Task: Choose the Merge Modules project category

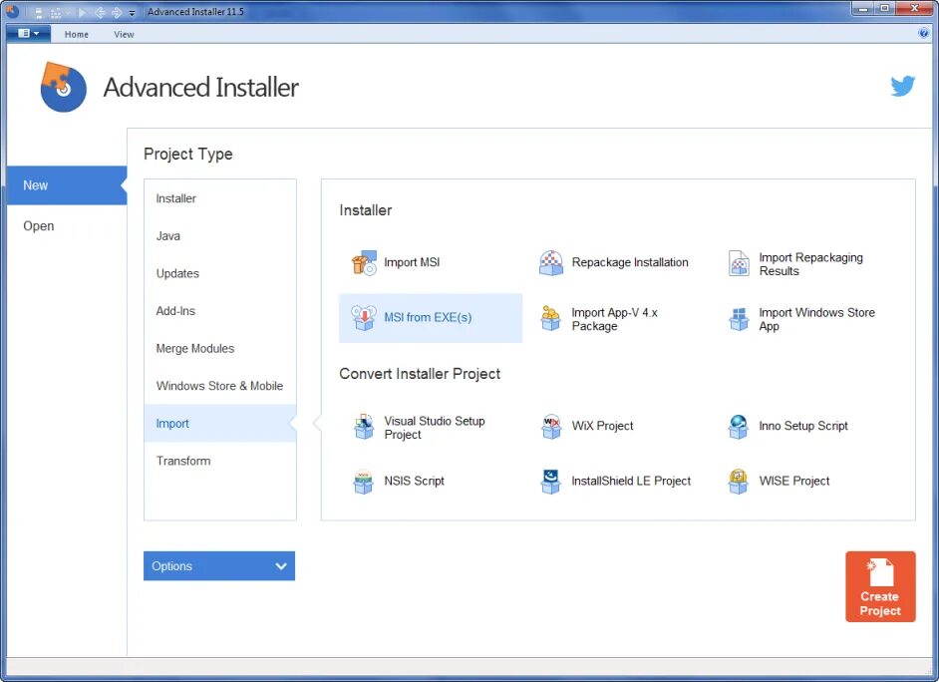Action: point(219,349)
